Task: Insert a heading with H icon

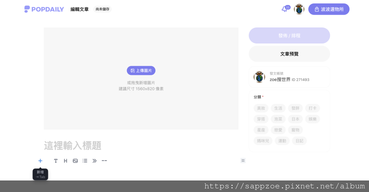Action: tap(66, 161)
